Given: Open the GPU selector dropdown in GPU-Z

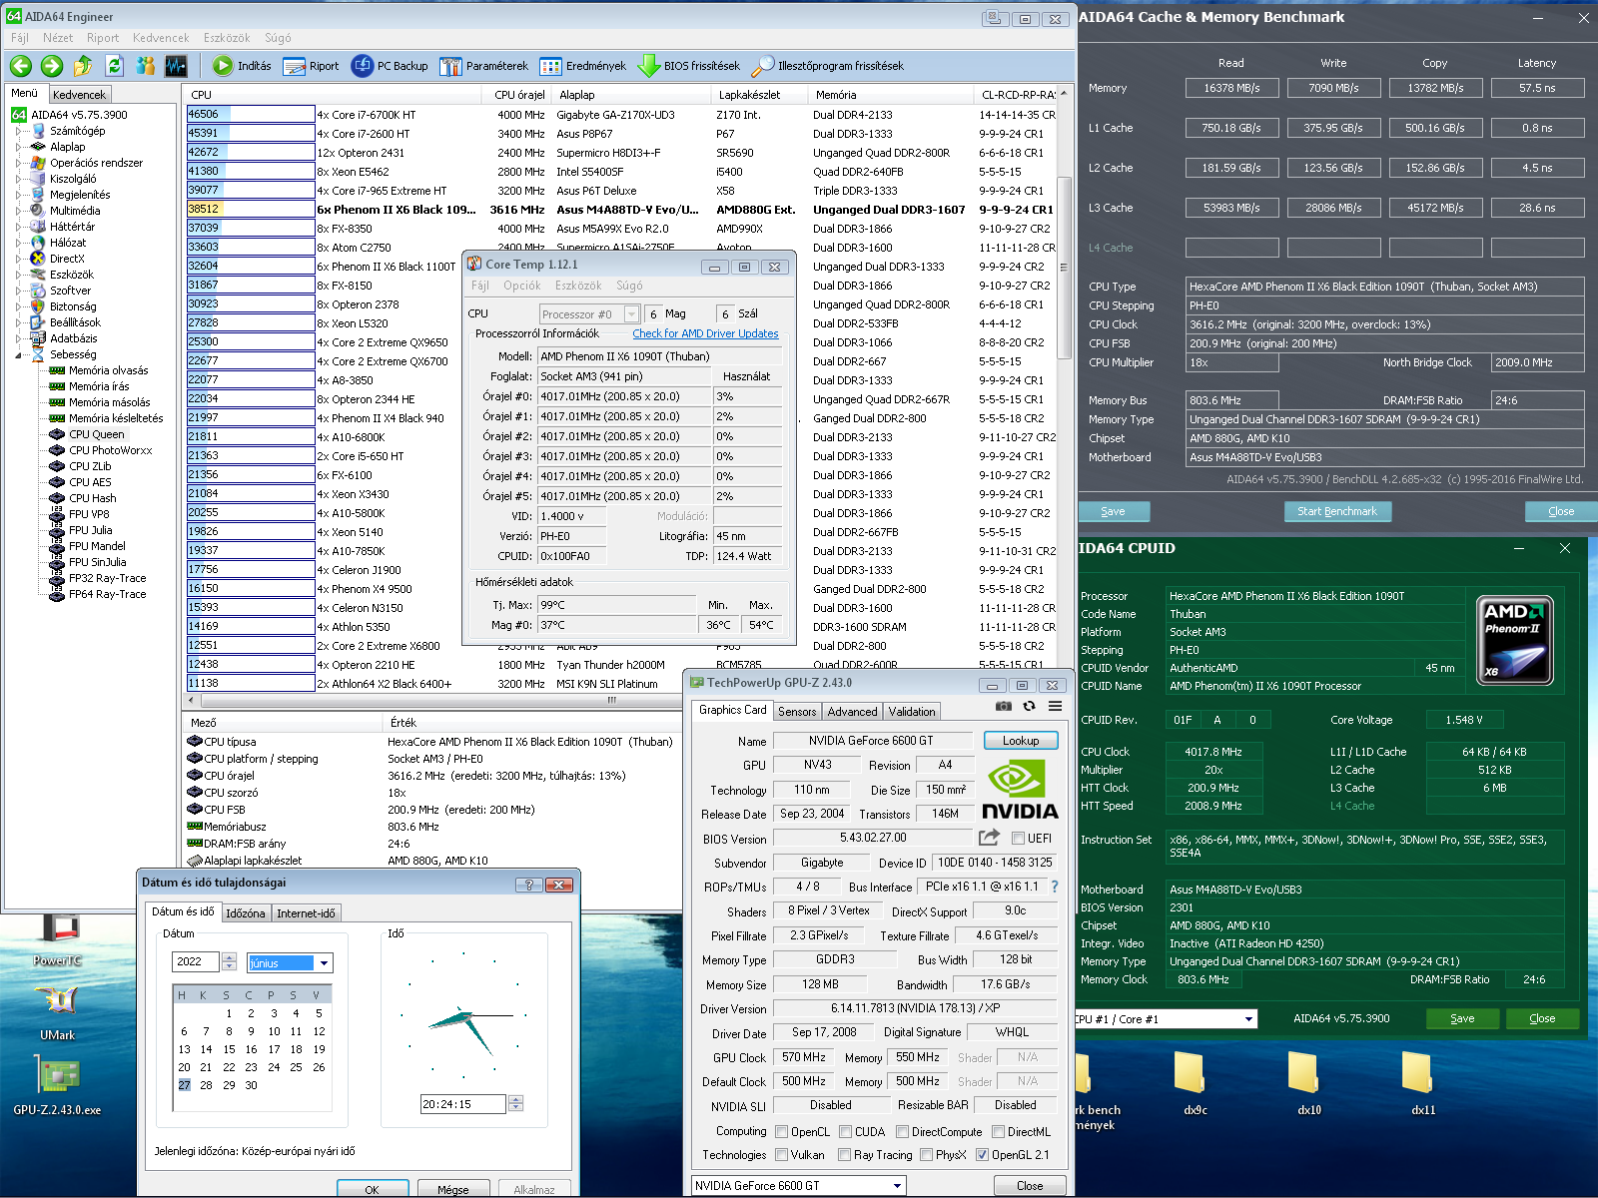Looking at the screenshot, I should pos(897,1186).
